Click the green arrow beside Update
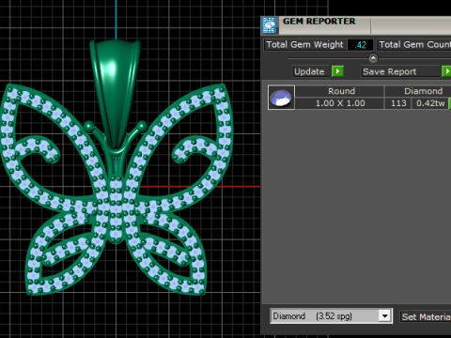Screen dimensions: 451x338 [337, 71]
